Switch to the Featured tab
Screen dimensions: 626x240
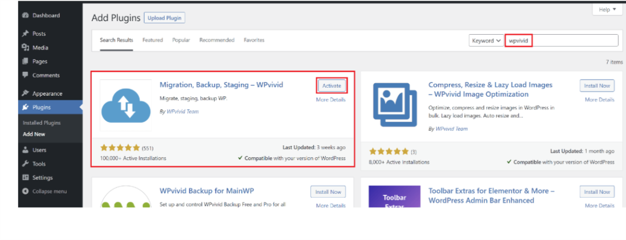pos(153,40)
